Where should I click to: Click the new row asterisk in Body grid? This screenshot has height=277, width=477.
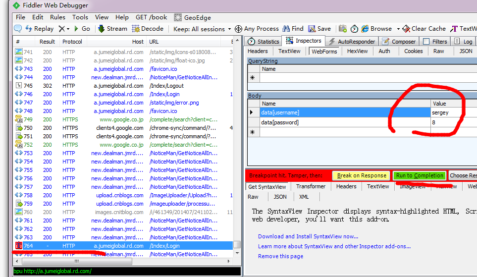253,132
